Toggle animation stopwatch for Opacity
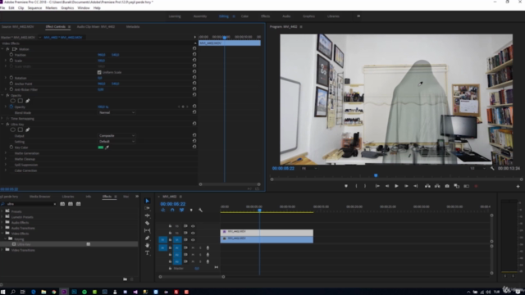Viewport: 525px width, 295px height. click(11, 107)
